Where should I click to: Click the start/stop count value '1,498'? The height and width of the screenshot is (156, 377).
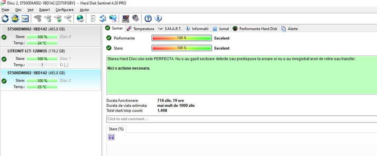click(162, 111)
